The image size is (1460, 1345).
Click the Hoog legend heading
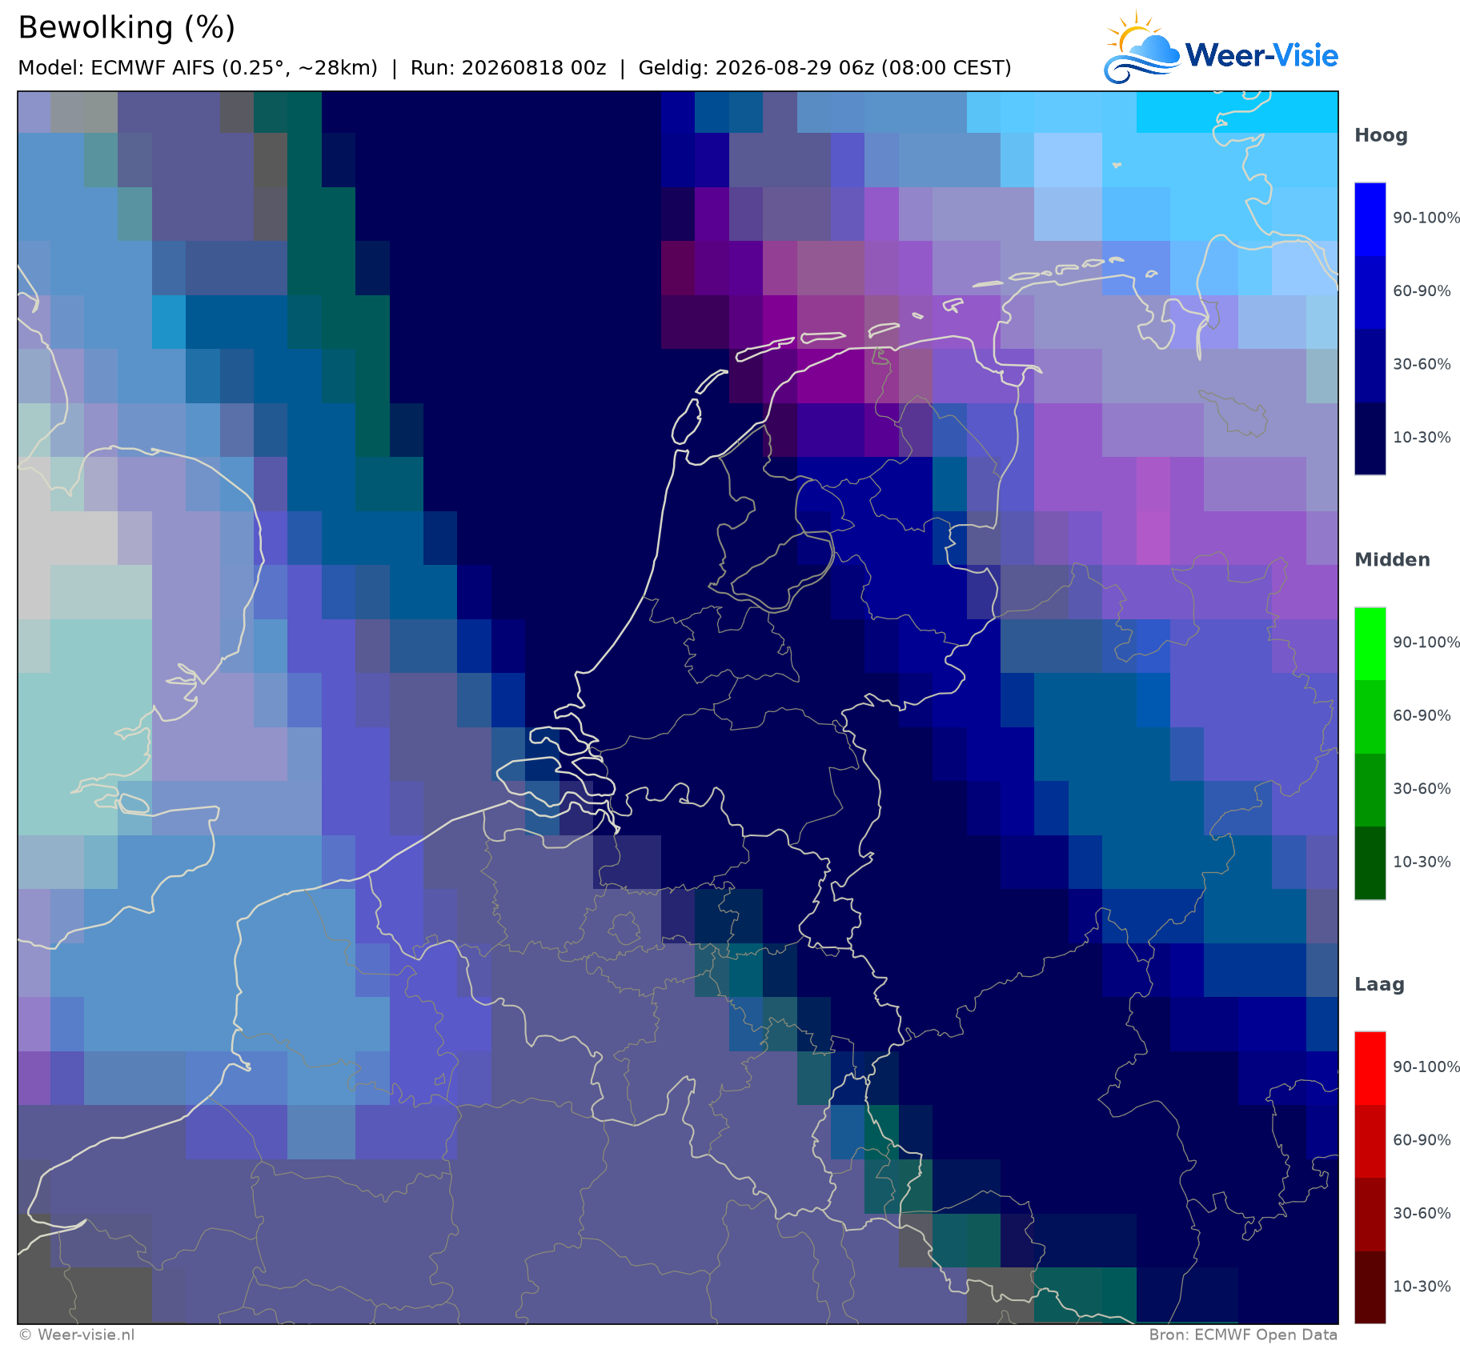(1381, 136)
